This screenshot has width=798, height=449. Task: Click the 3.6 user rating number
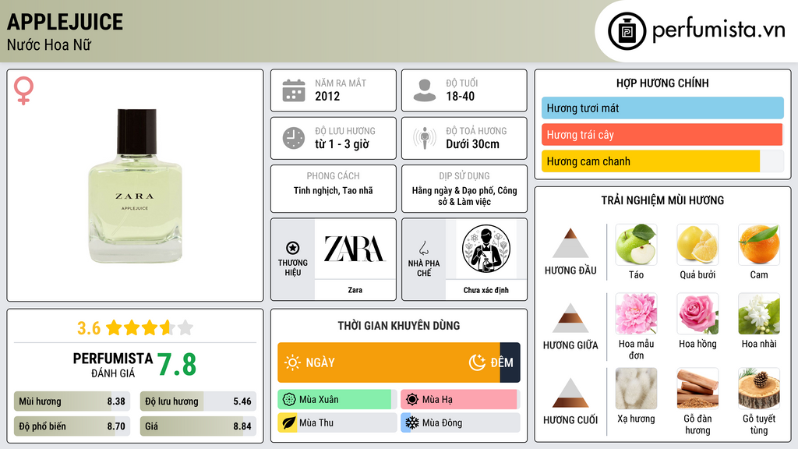tap(89, 328)
